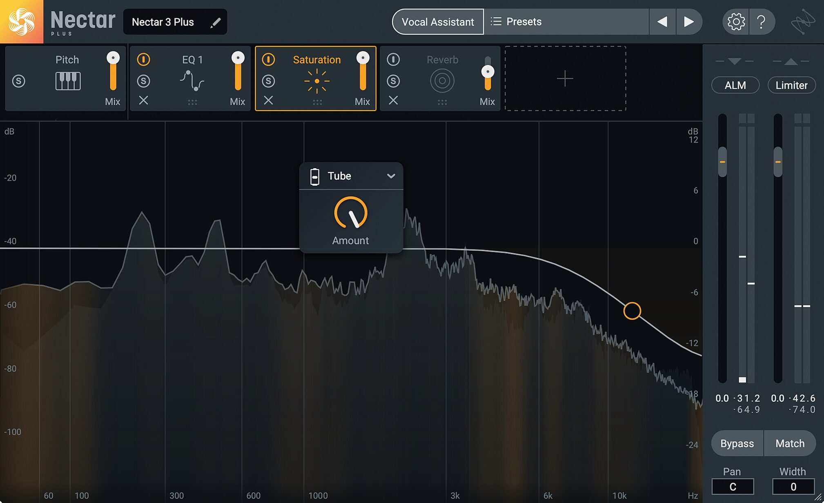Open settings gear options
Image resolution: width=824 pixels, height=503 pixels.
click(x=736, y=22)
